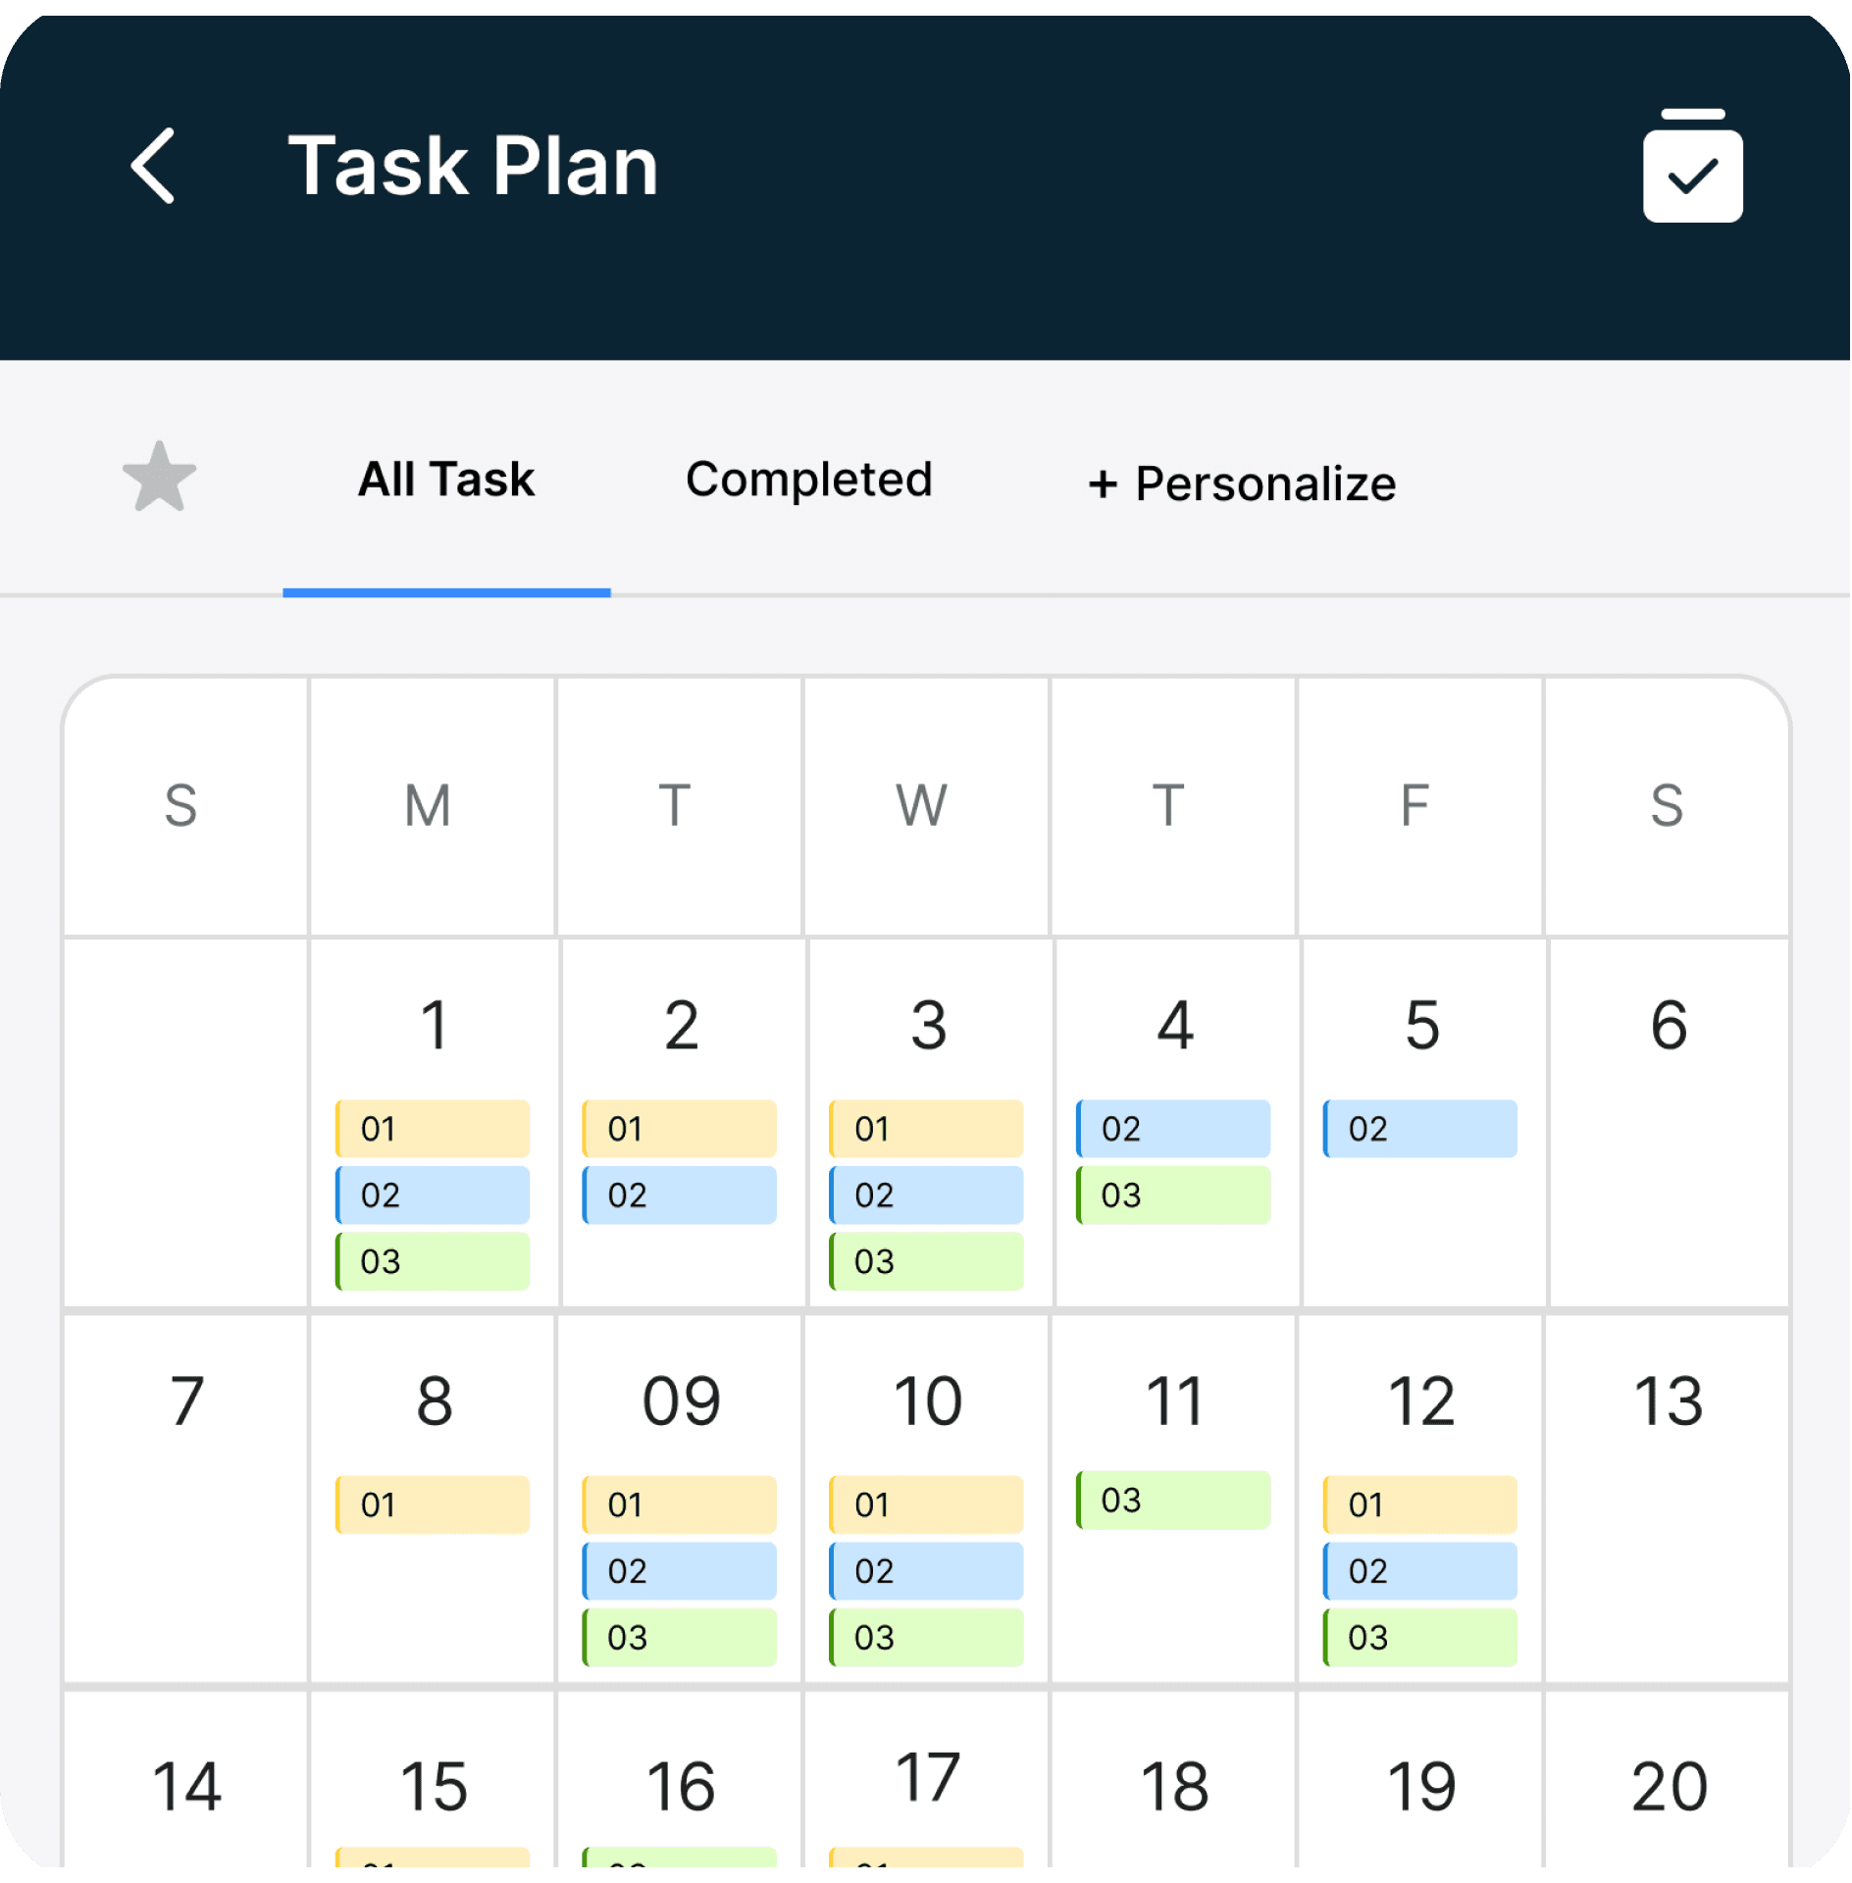The image size is (1852, 1883).
Task: Select task 02 on day 09
Action: tap(678, 1571)
